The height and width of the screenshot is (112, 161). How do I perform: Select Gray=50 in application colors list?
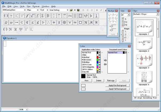coord(91,72)
